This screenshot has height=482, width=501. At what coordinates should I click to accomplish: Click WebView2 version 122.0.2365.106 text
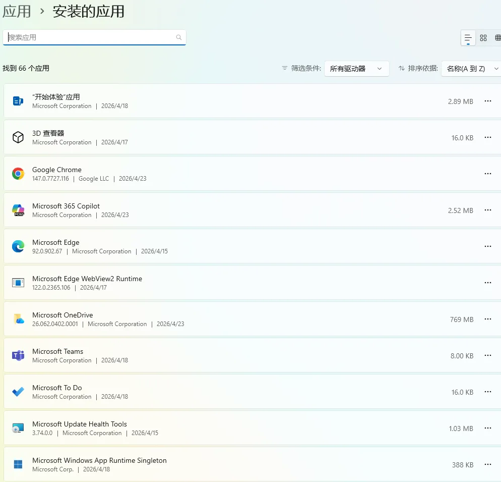(x=51, y=288)
